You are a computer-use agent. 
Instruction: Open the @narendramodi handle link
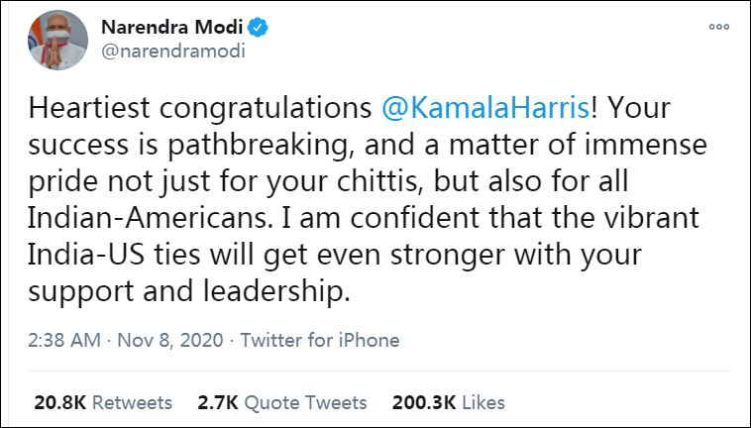coord(173,52)
